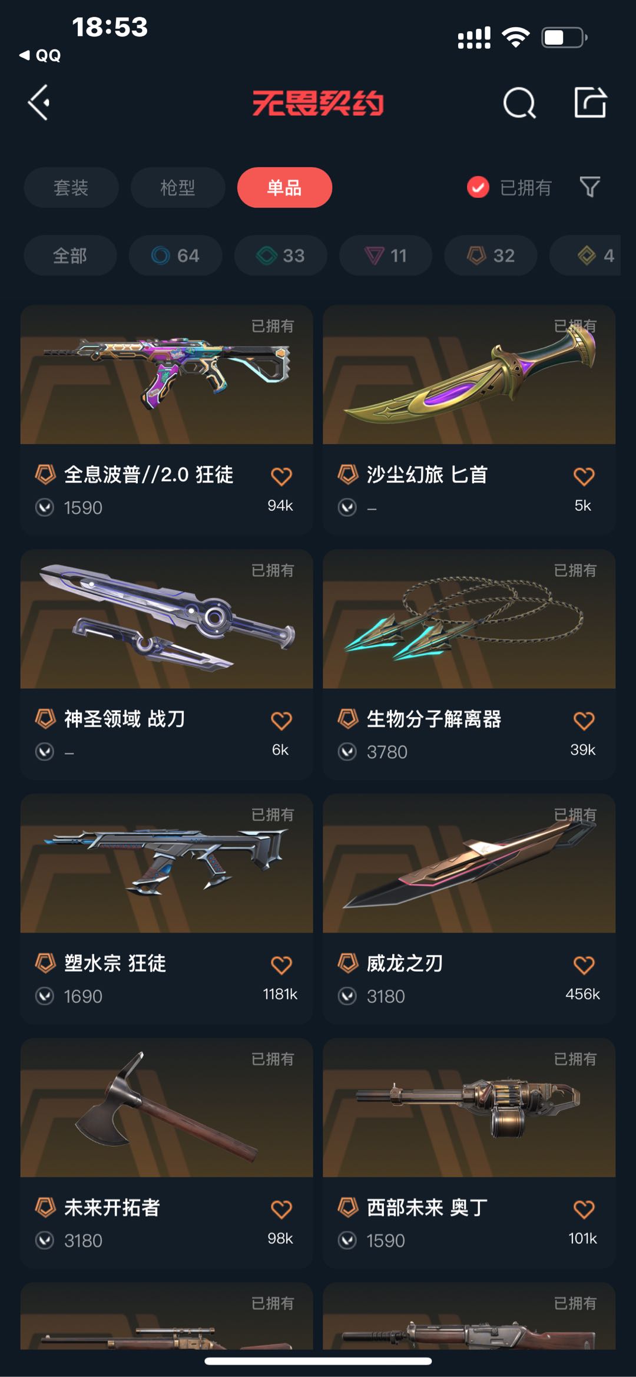
Task: Favorite the 全息波普//2.0 狂徒 heart
Action: click(x=281, y=476)
